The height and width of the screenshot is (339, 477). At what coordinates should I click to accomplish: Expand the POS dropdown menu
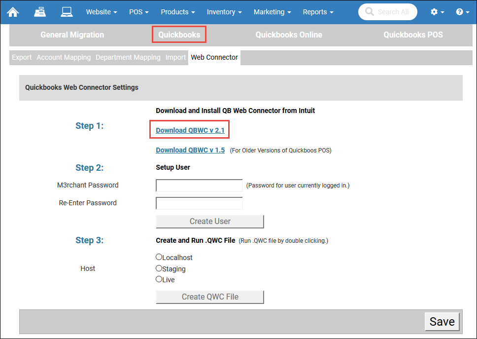point(139,12)
